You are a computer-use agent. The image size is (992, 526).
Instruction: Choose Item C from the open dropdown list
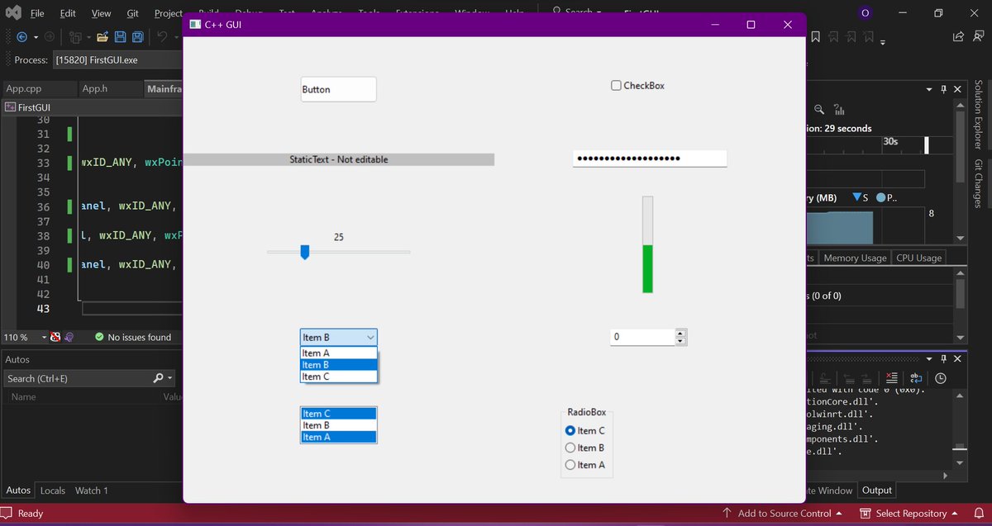coord(339,377)
